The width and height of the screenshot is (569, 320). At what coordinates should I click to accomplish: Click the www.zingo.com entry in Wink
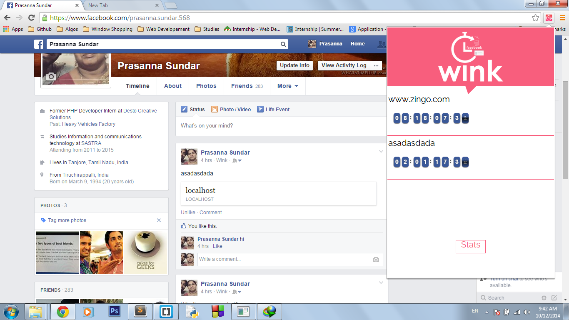[419, 100]
